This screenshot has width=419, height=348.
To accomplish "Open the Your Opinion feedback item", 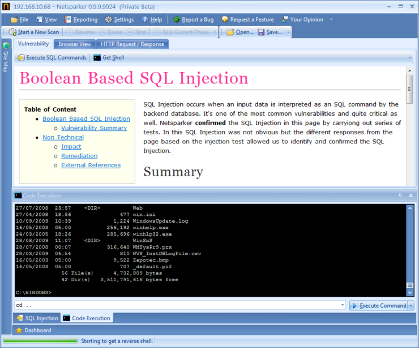I will click(x=285, y=19).
